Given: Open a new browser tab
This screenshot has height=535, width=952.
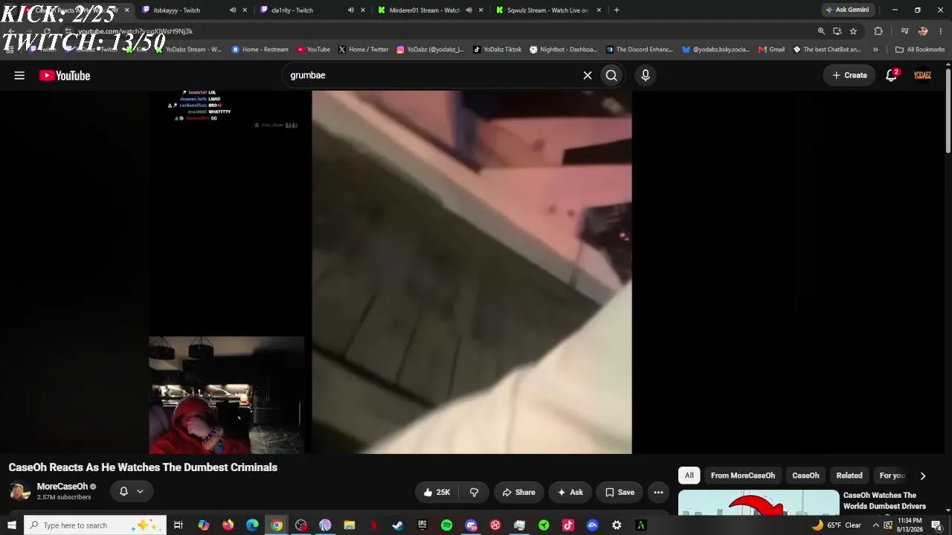Looking at the screenshot, I should [x=617, y=10].
